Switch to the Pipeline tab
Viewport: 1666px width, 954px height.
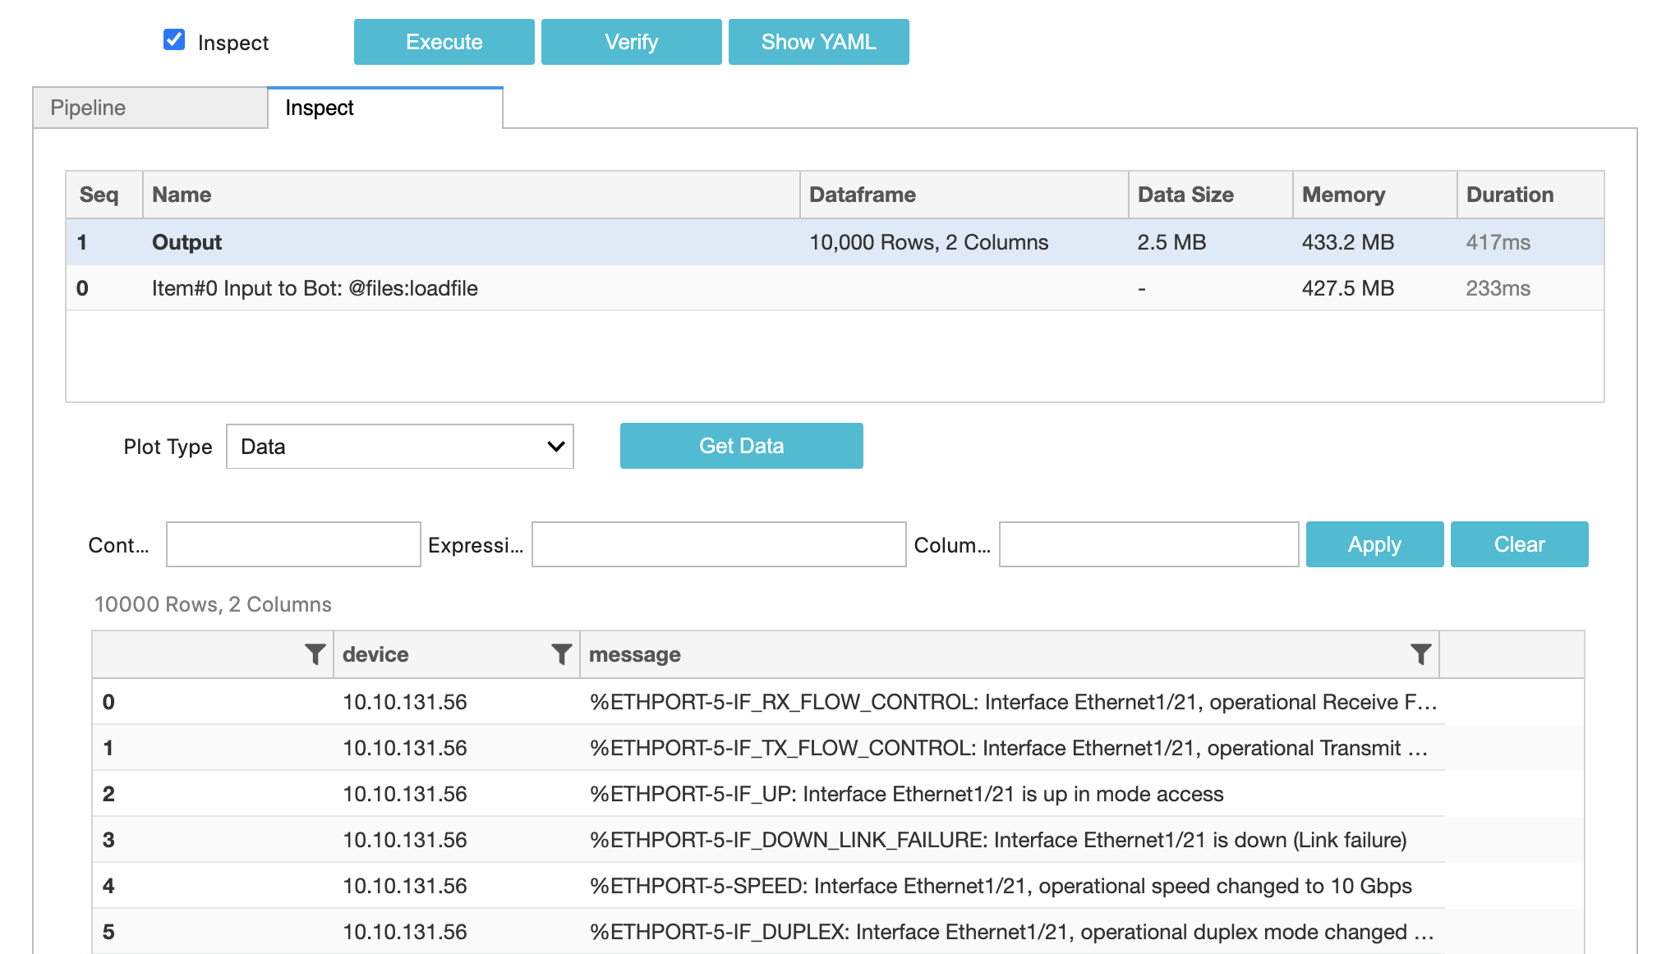click(x=150, y=108)
